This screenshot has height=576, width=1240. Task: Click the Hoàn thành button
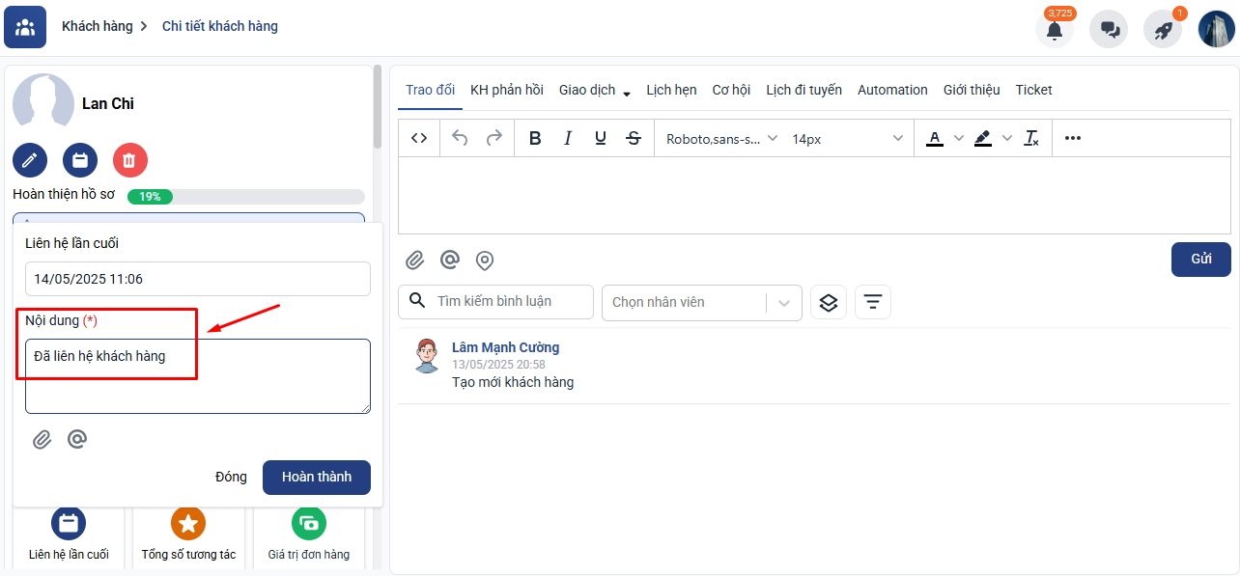(317, 478)
